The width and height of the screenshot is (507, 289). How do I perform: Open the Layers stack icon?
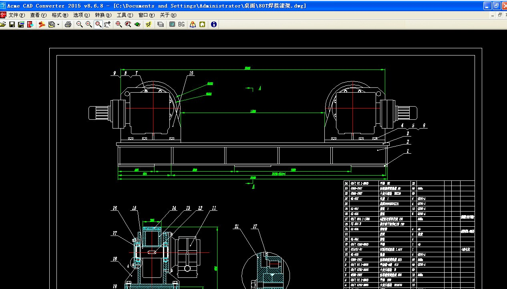[161, 24]
